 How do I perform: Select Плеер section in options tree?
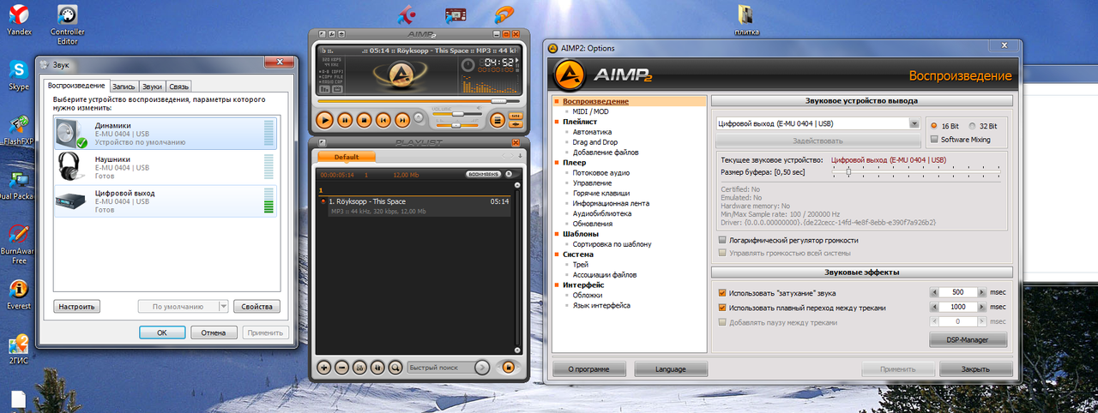tap(575, 162)
